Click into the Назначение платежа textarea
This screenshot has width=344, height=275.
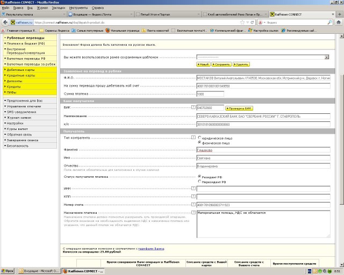tap(263, 224)
